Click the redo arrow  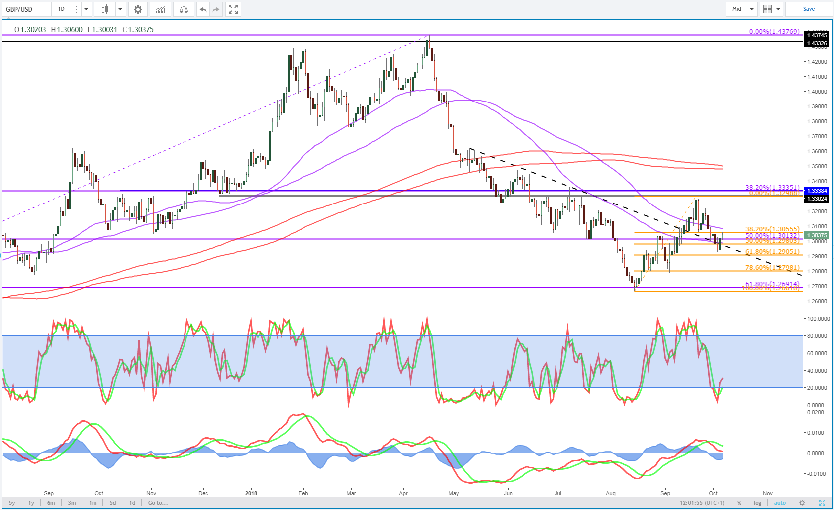[x=215, y=9]
